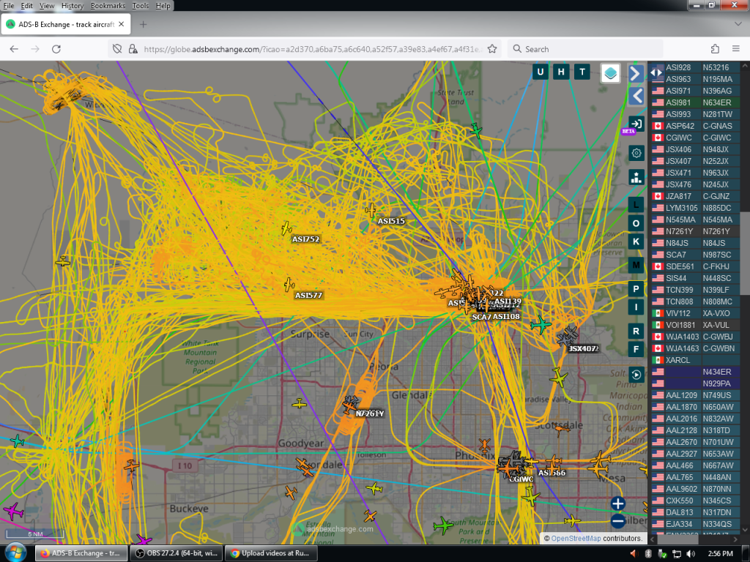
Task: Collapse sidebar with left chevron button
Action: (x=636, y=96)
